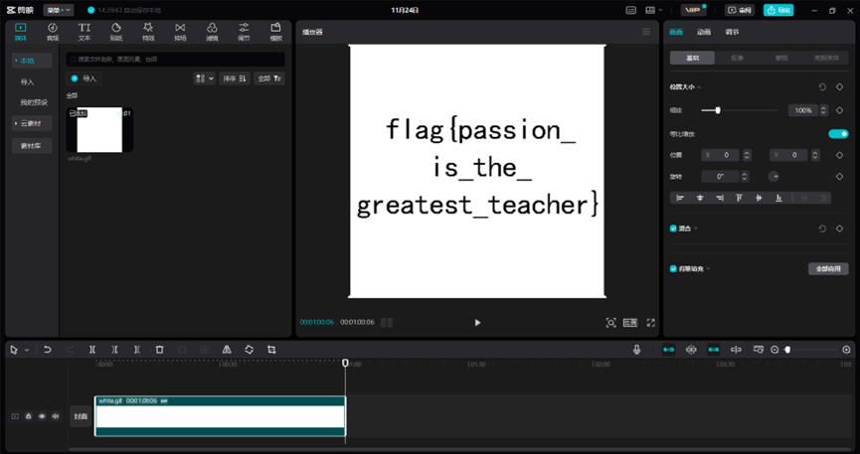Click the 全部应用 apply-to-all button
The width and height of the screenshot is (860, 454).
coord(827,268)
